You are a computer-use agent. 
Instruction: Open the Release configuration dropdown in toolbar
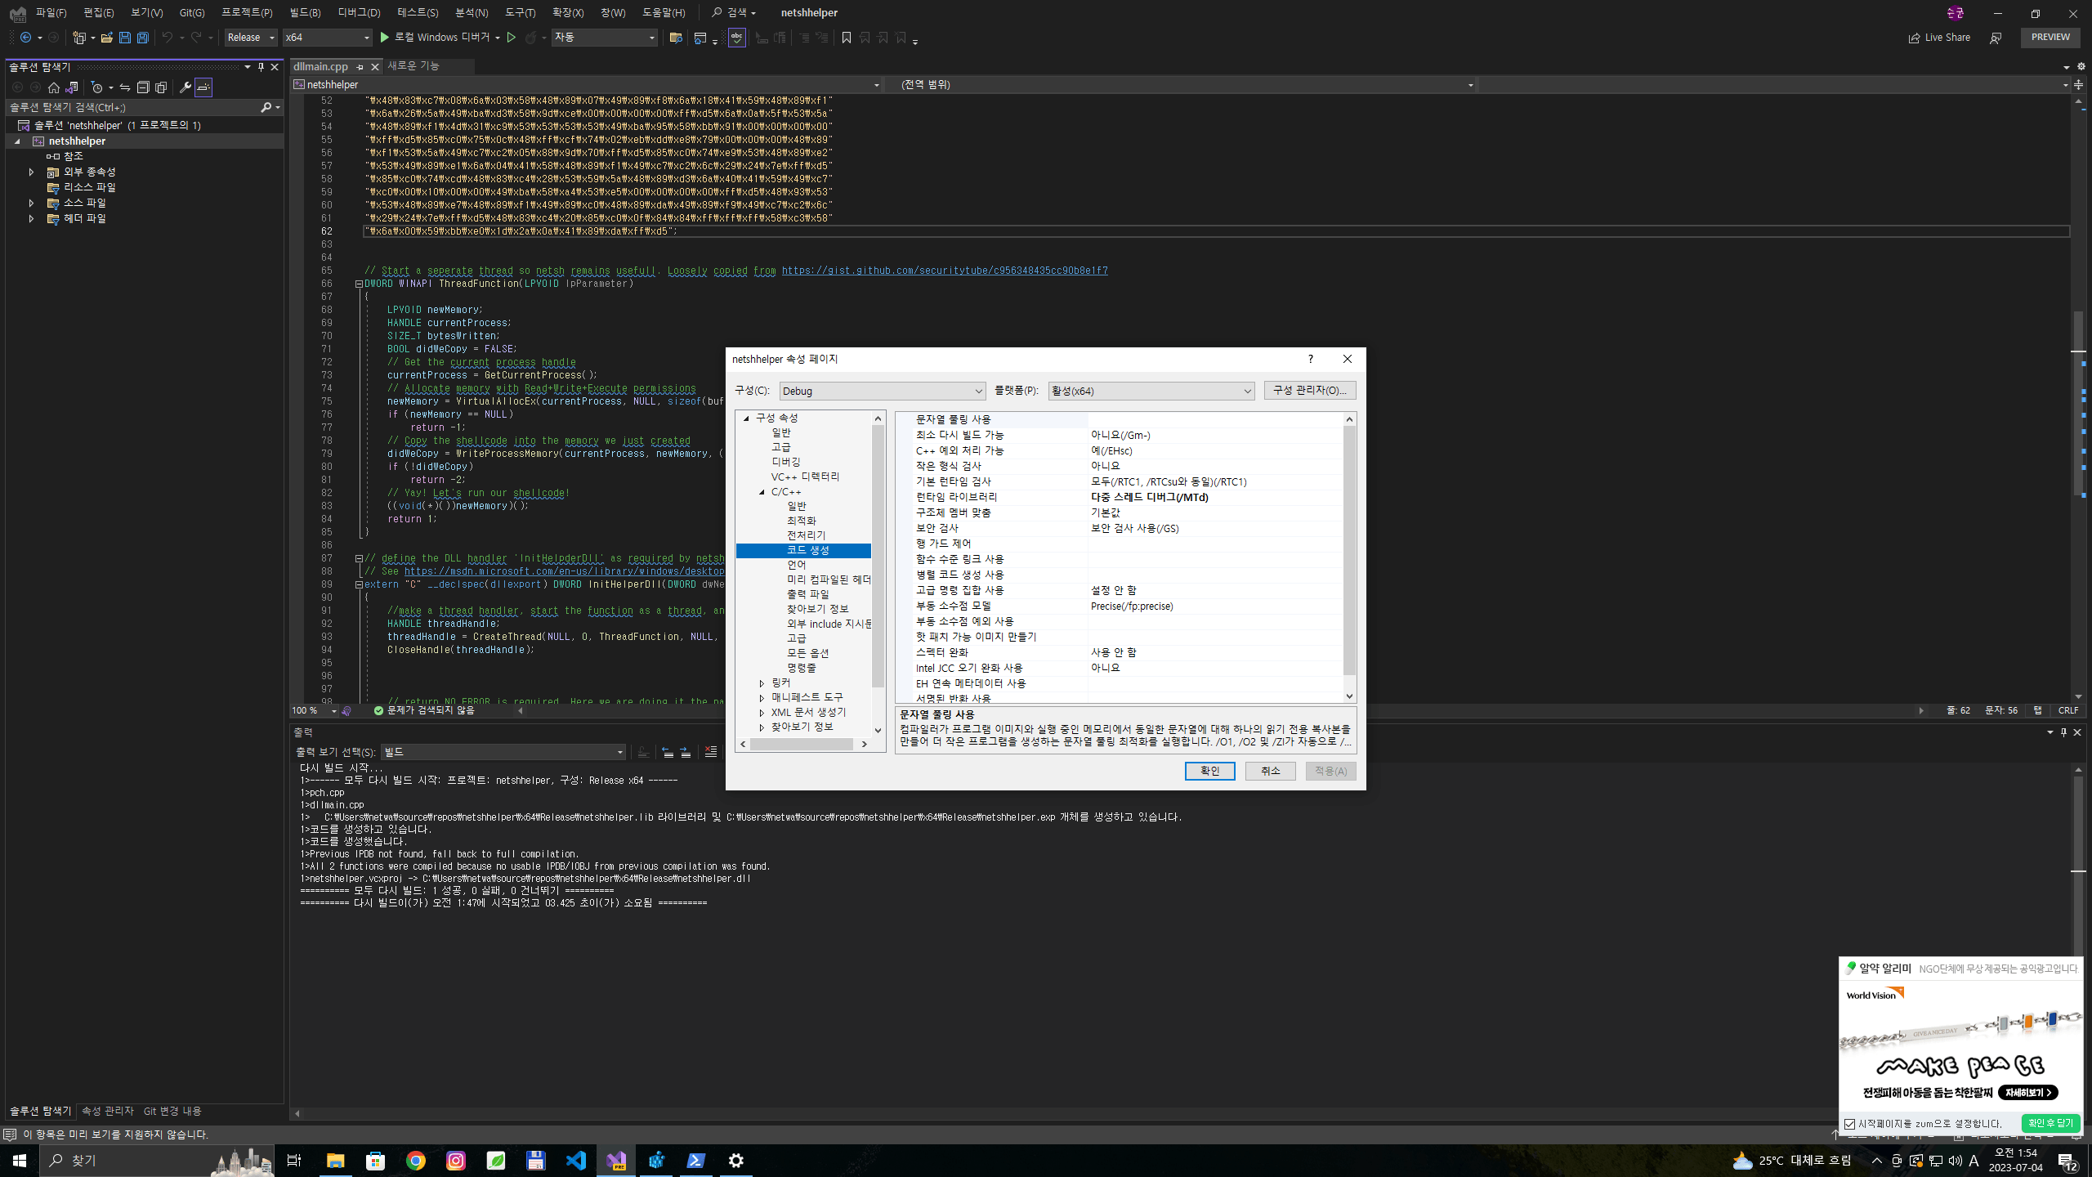tap(250, 38)
